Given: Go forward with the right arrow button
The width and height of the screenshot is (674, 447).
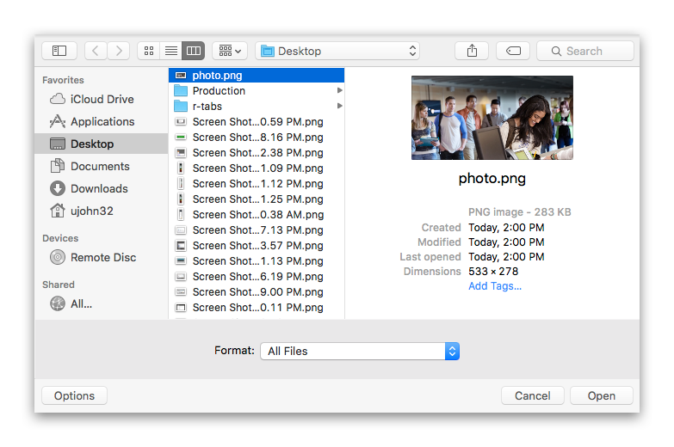Looking at the screenshot, I should [x=118, y=51].
